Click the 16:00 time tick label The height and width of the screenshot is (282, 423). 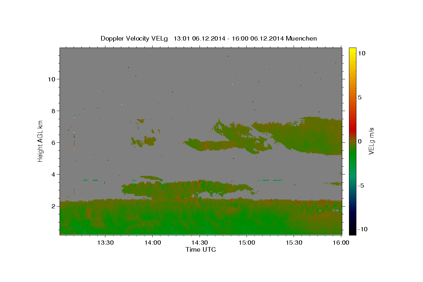[x=341, y=243]
